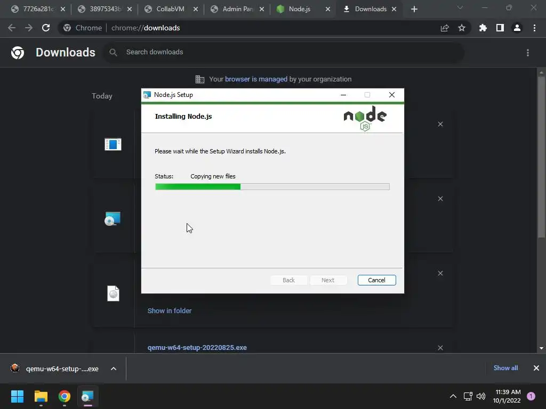The width and height of the screenshot is (546, 409).
Task: Open the clock and date flyout
Action: (507, 396)
